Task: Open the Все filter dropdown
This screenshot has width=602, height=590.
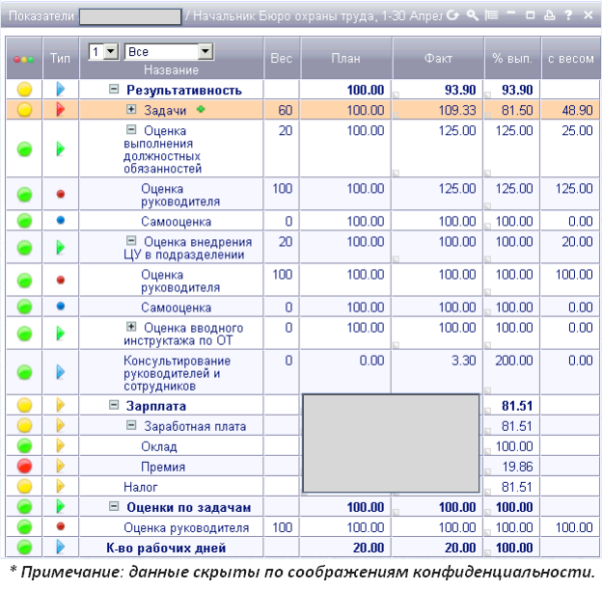Action: (x=169, y=51)
